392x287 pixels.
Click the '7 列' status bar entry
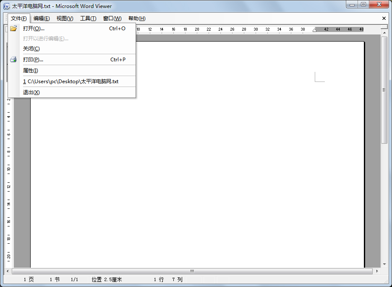pos(177,279)
